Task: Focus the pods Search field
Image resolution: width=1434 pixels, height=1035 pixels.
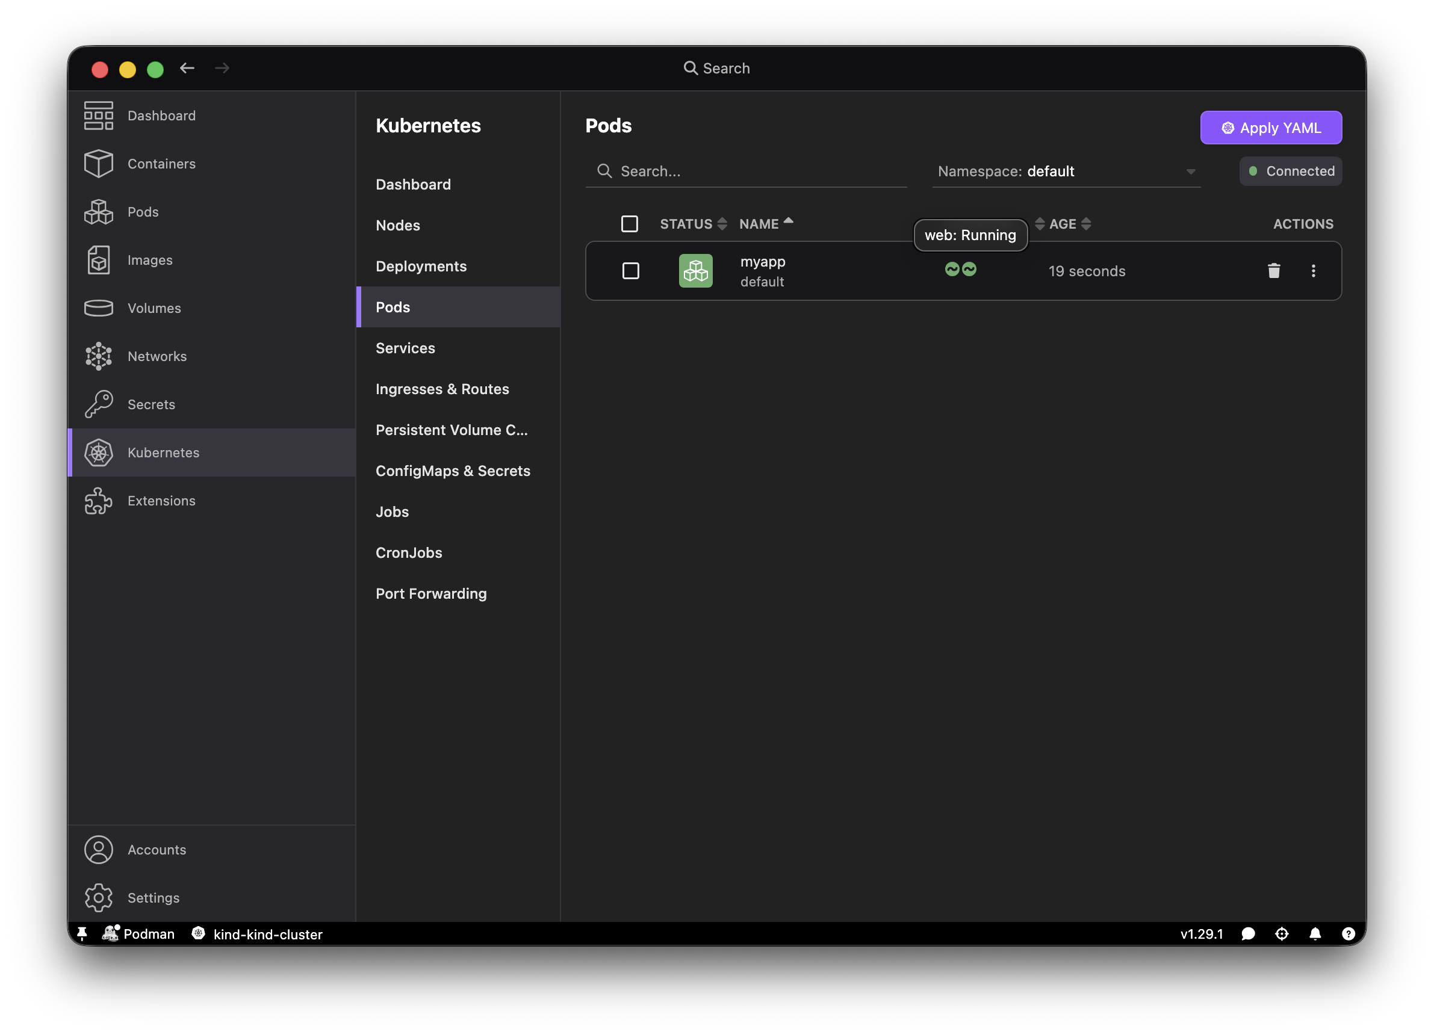Action: (x=746, y=171)
